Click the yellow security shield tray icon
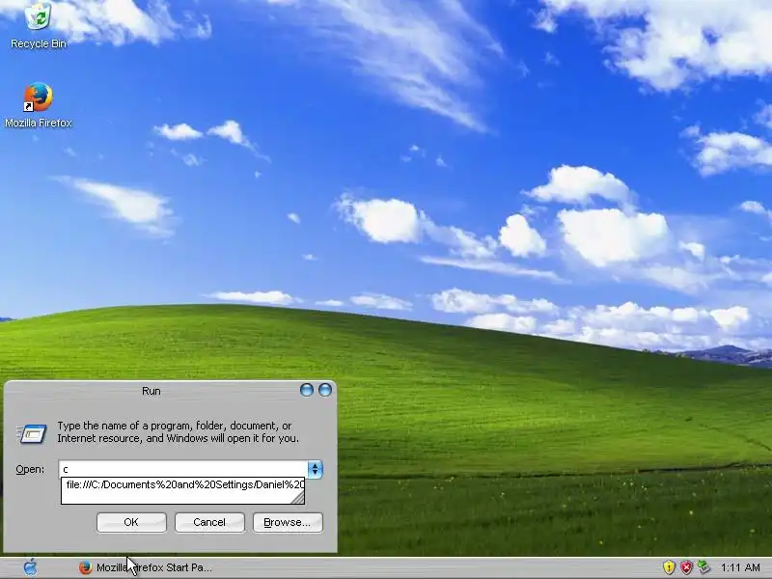The image size is (772, 579). pyautogui.click(x=669, y=567)
